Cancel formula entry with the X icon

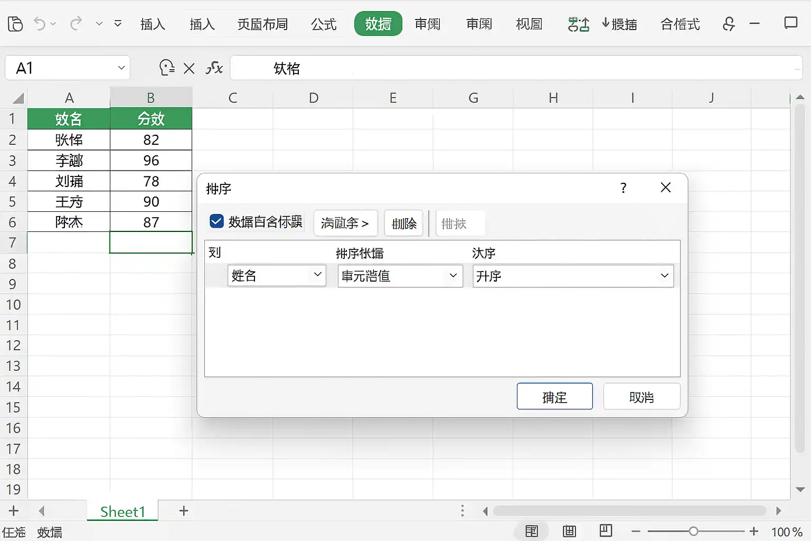coord(189,68)
